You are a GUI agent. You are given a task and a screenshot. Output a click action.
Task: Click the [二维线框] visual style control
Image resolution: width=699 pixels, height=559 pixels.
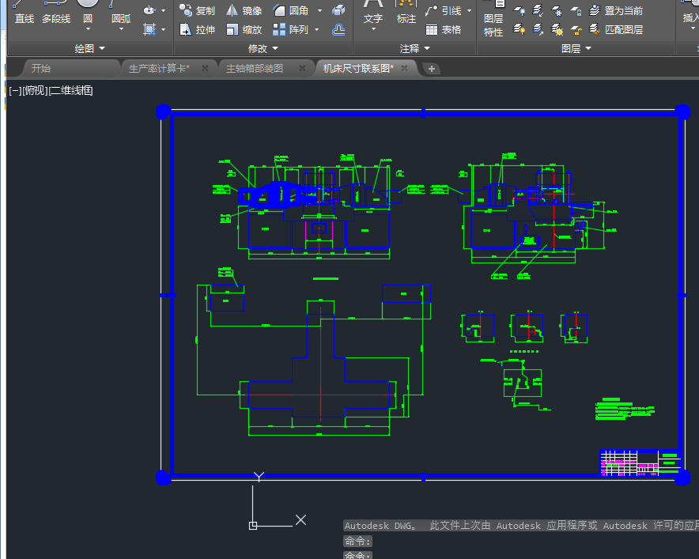(x=70, y=90)
